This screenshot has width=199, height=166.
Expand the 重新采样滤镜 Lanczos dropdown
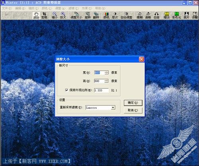(x=113, y=108)
